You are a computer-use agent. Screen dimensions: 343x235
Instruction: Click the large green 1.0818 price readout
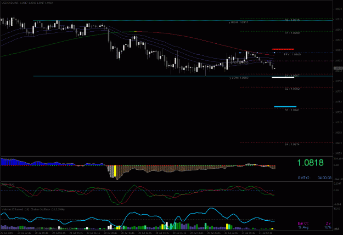pyautogui.click(x=310, y=163)
